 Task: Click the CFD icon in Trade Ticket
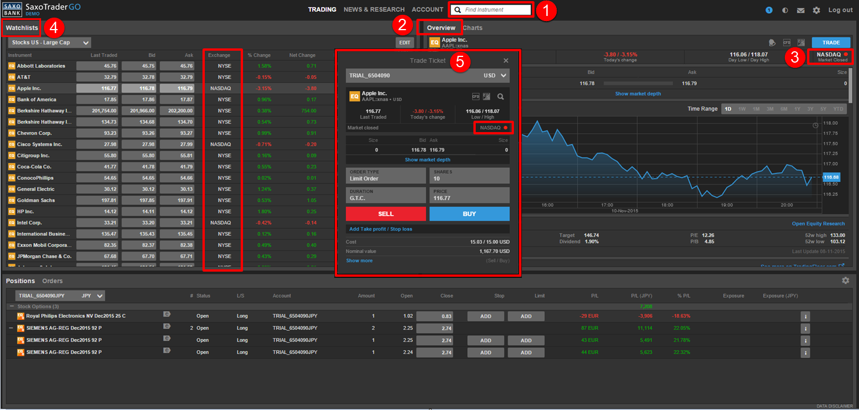point(476,96)
